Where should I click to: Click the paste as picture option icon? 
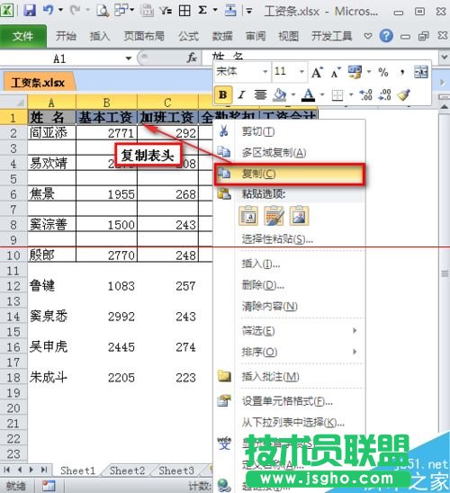click(299, 216)
